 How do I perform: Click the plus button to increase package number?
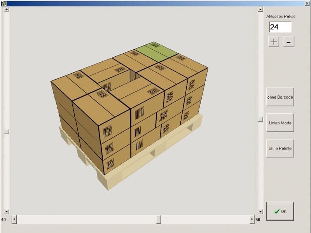(274, 42)
